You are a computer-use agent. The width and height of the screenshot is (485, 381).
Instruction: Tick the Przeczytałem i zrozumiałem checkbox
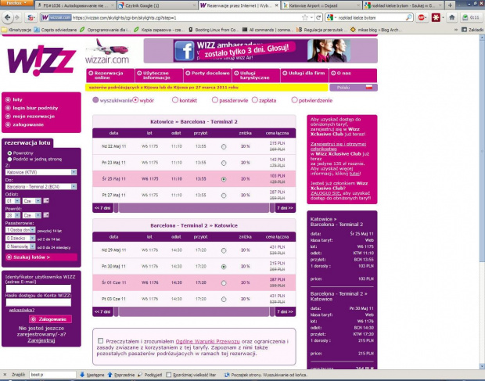(x=100, y=341)
